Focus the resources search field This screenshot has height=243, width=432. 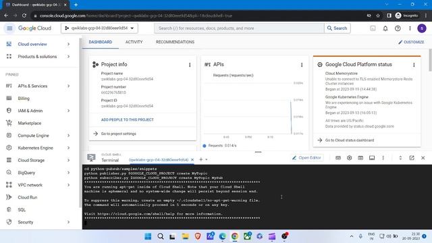coord(239,28)
